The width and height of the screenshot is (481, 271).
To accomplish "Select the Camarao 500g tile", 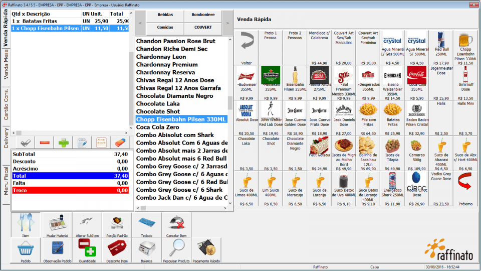I will (x=416, y=154).
